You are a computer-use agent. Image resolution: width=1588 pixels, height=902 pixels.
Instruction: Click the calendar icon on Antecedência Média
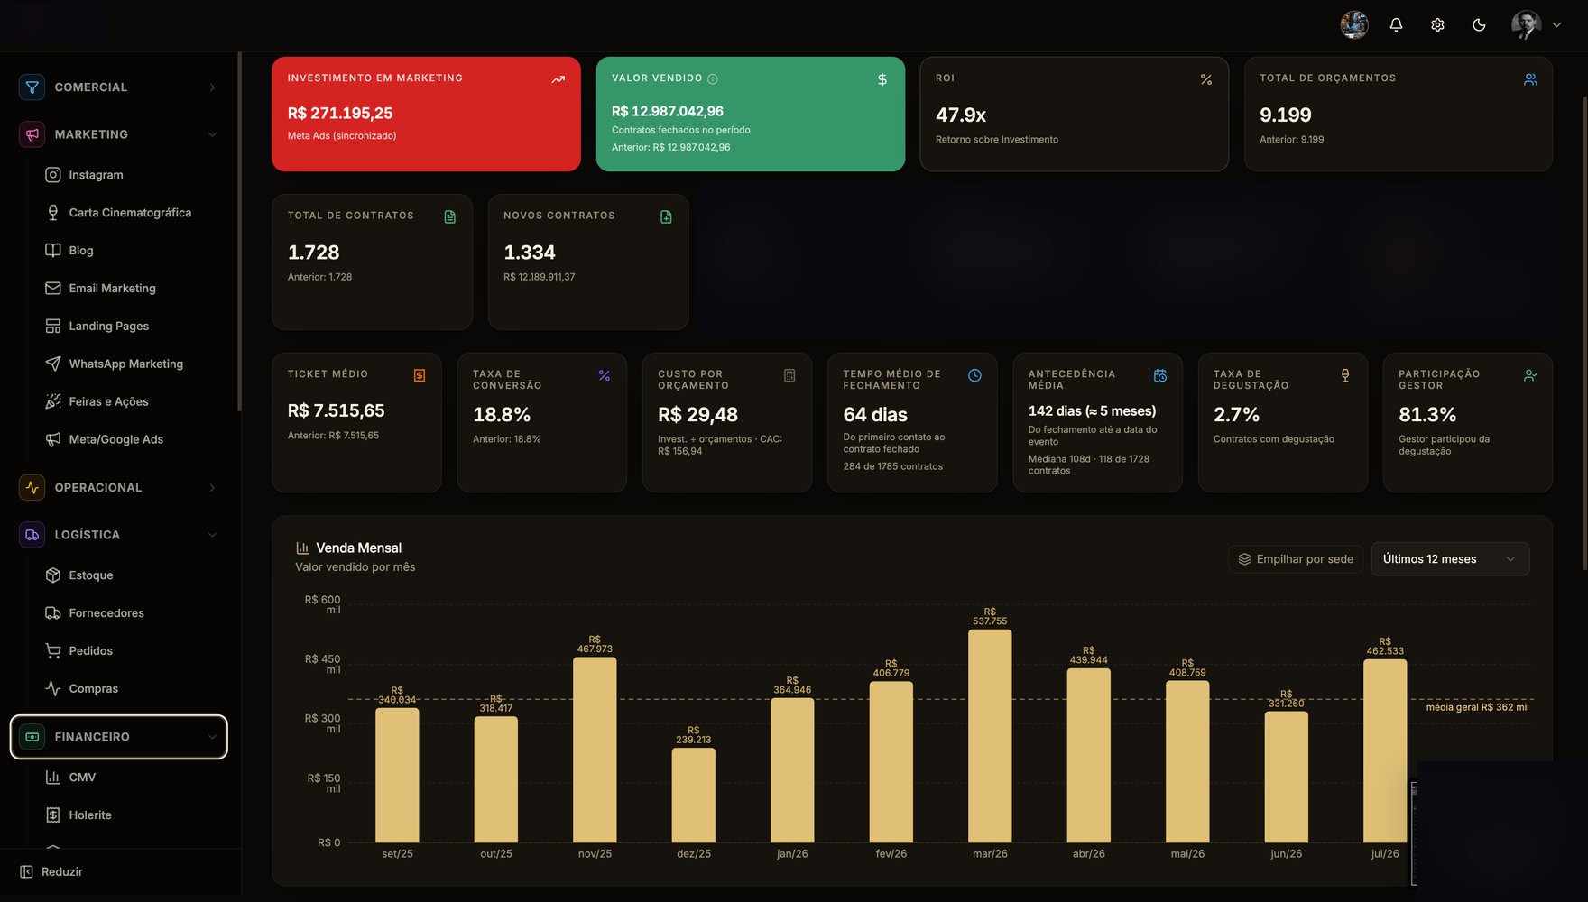pos(1160,375)
